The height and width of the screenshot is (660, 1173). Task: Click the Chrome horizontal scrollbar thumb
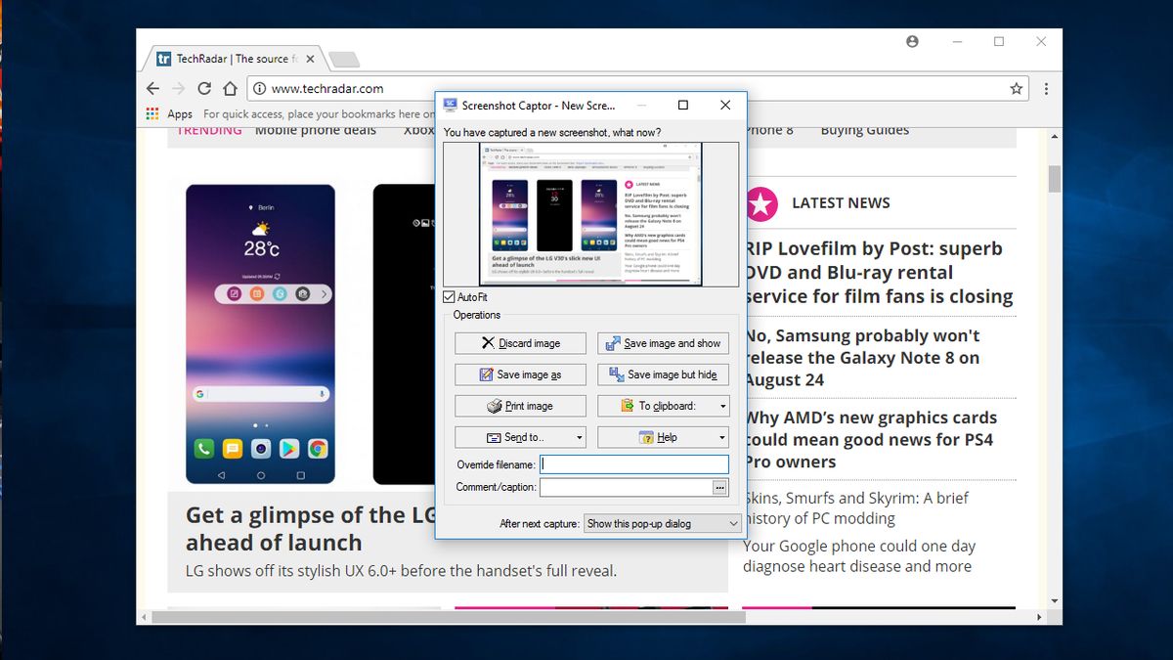tap(448, 617)
